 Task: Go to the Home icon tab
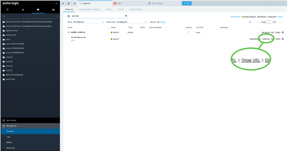click(63, 3)
